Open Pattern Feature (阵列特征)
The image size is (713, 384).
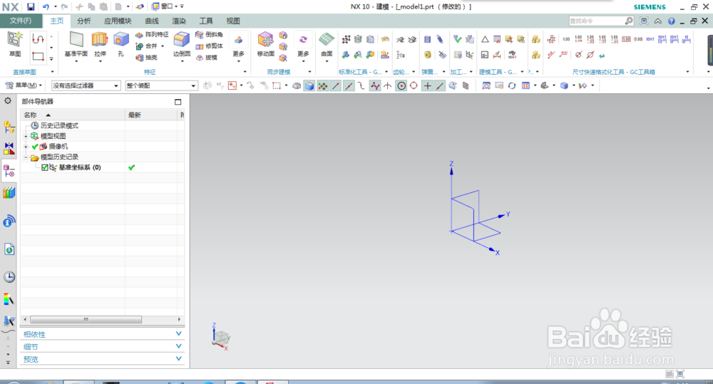(152, 34)
